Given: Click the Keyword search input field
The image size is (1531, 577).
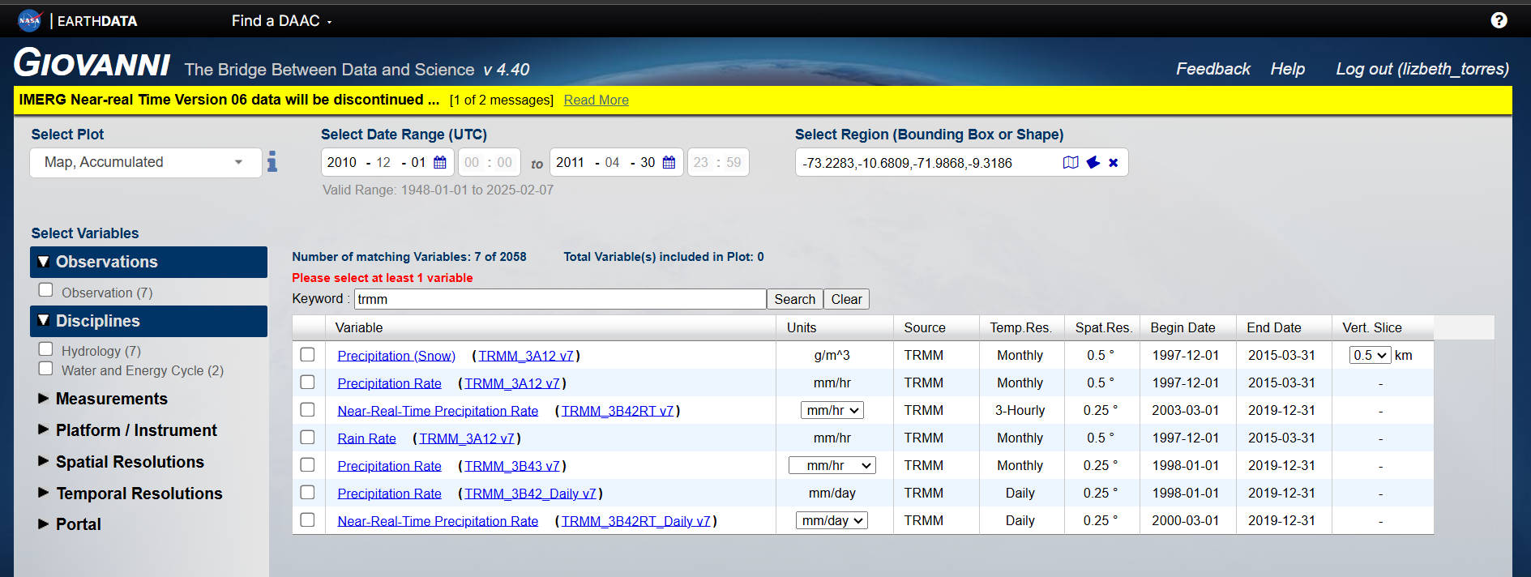Looking at the screenshot, I should (x=560, y=299).
